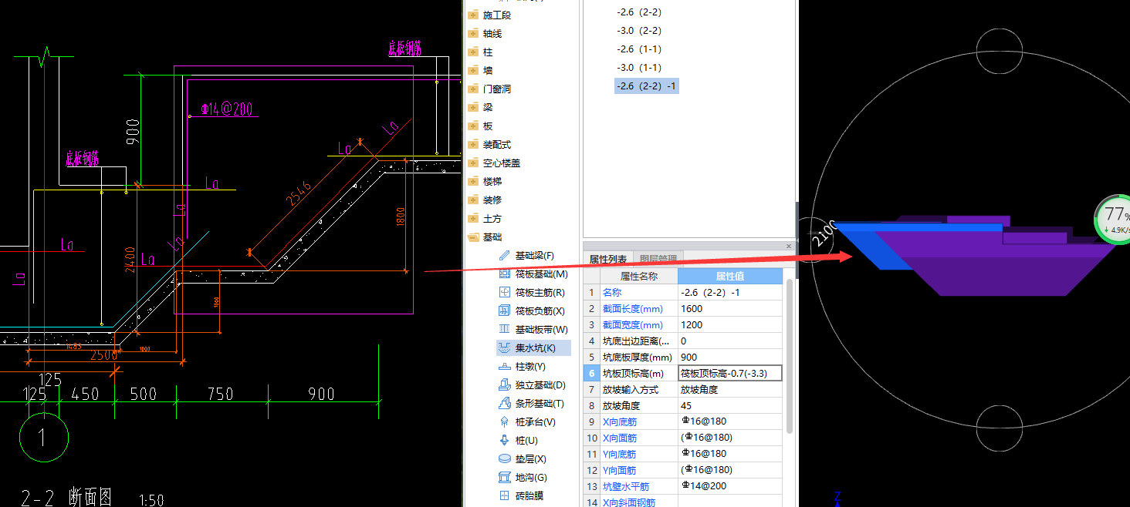Expand the 轴线 folder
This screenshot has width=1130, height=507.
tap(472, 33)
